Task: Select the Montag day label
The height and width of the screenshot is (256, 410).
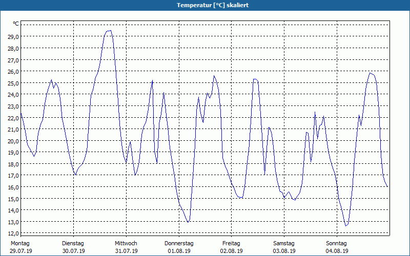Action: (x=20, y=244)
